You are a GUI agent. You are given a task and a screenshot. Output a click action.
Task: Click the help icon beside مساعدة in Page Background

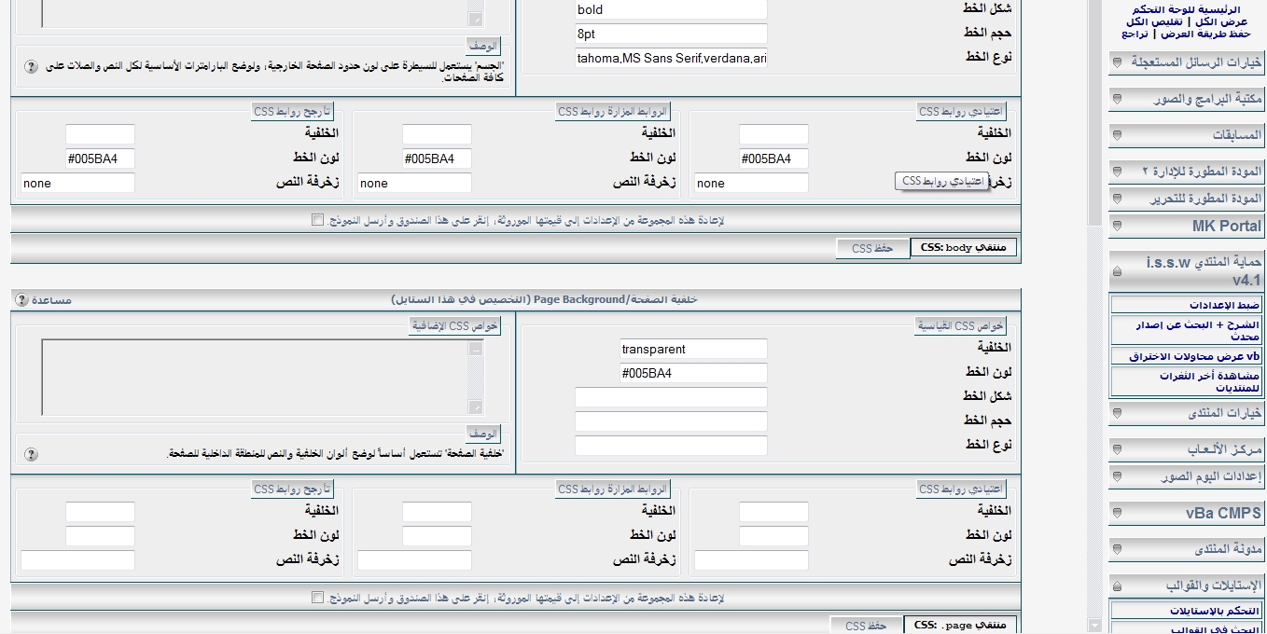coord(21,300)
